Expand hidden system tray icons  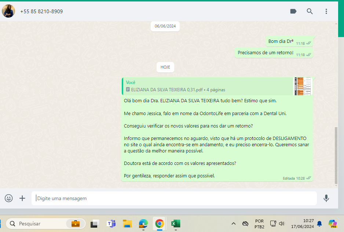click(233, 224)
